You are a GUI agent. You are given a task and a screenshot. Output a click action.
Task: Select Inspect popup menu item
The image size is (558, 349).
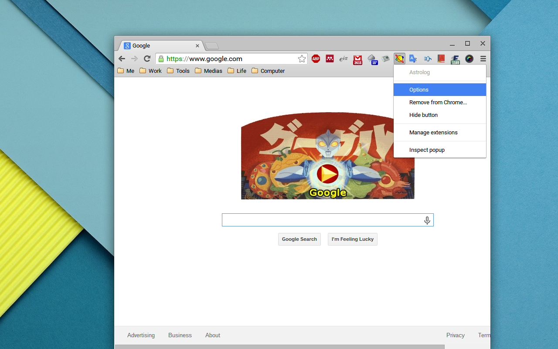click(x=440, y=150)
